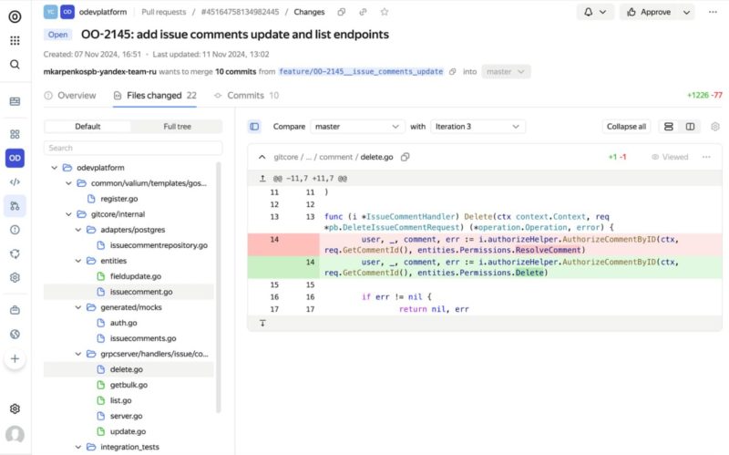Open the code brackets icon in sidebar
The image size is (729, 455).
pyautogui.click(x=15, y=181)
